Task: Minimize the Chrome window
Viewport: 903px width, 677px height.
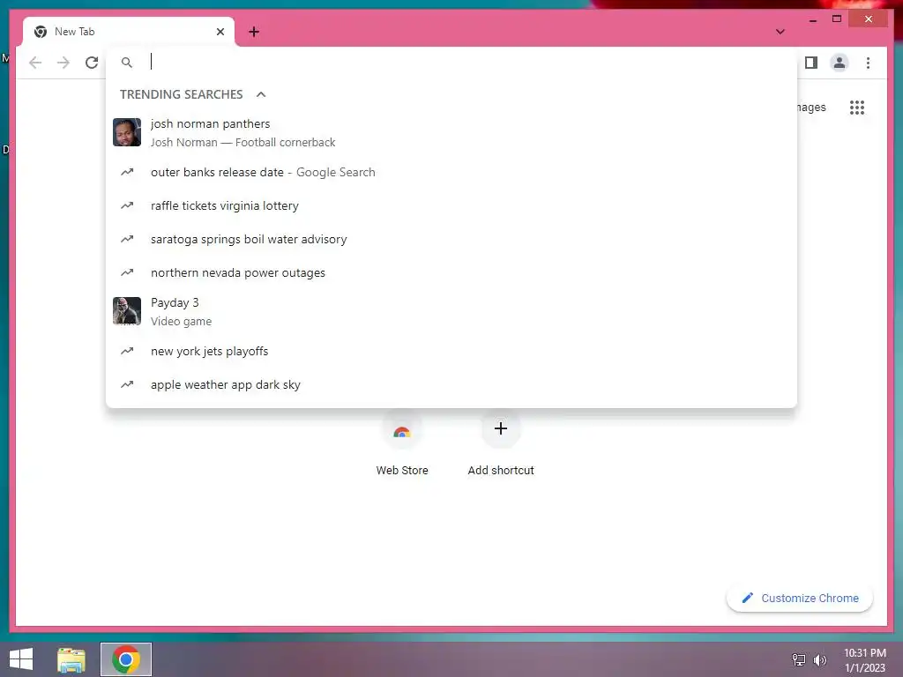Action: (812, 19)
